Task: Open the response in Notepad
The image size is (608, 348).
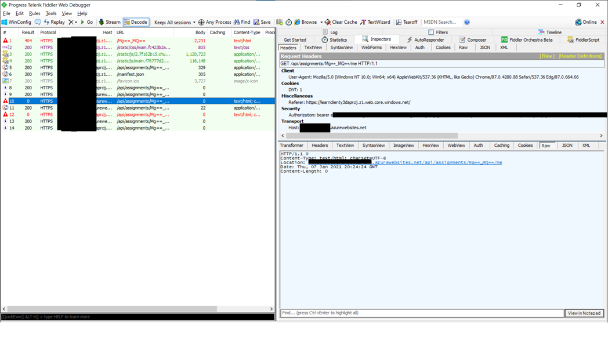Action: coord(584,313)
